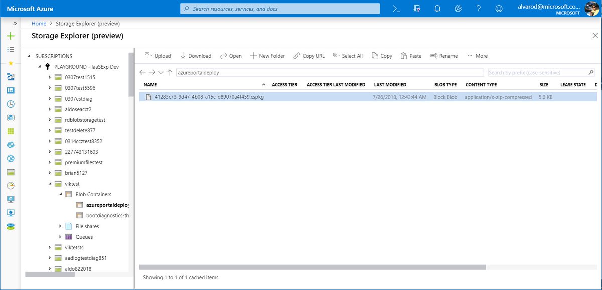Open the More toolbar menu
Image resolution: width=602 pixels, height=290 pixels.
pos(477,56)
